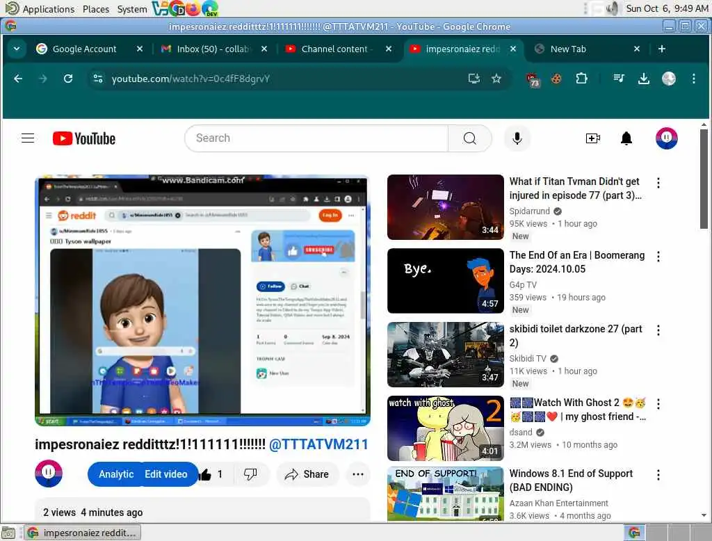This screenshot has width=712, height=541.
Task: Click the Analytics button
Action: (116, 474)
